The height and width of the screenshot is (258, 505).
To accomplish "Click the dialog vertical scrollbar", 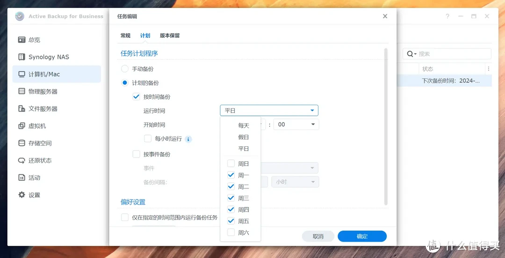I will click(386, 127).
